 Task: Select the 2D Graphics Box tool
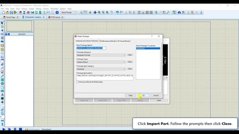click(2, 80)
